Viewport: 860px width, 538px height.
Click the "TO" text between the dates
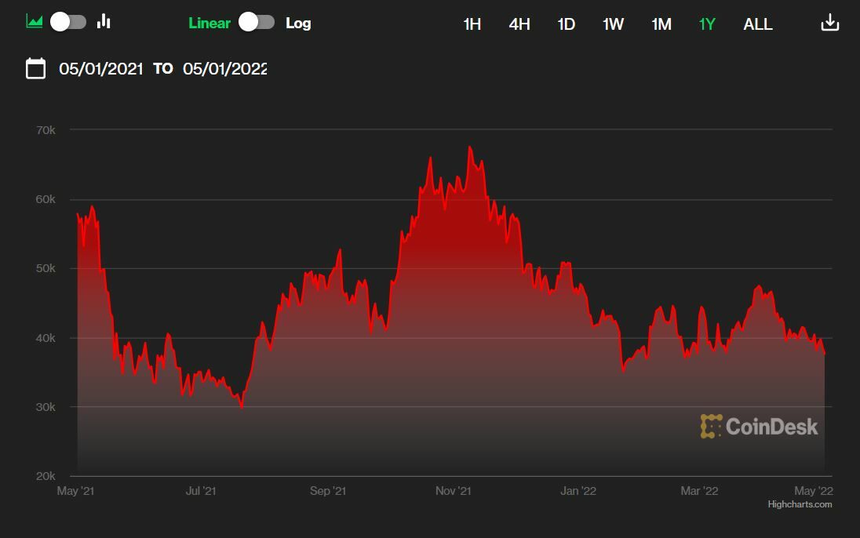pos(163,68)
